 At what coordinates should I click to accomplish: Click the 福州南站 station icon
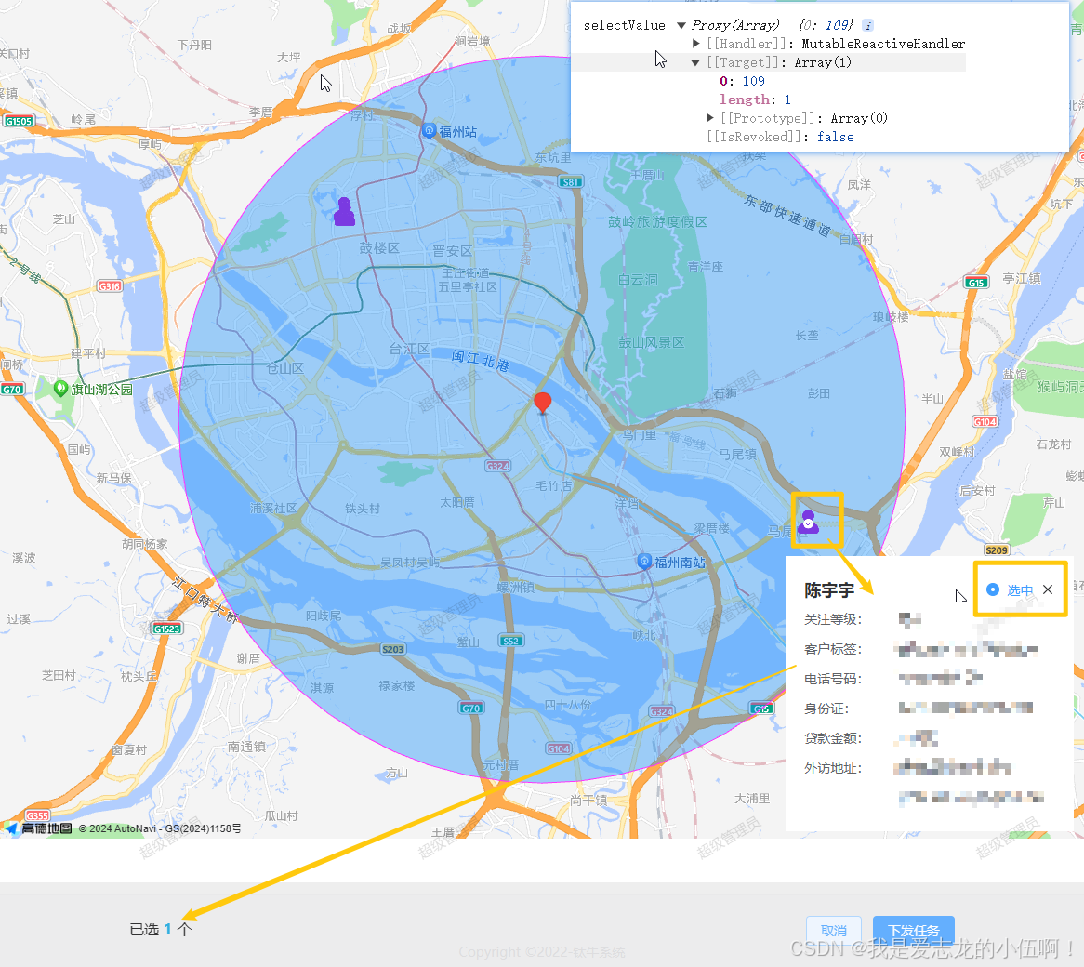click(x=644, y=561)
